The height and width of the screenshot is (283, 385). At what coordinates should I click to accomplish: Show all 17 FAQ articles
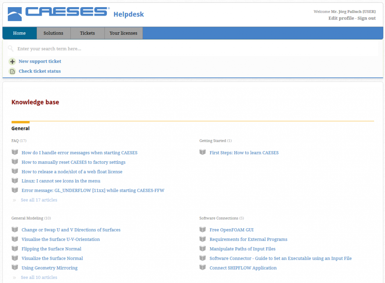click(39, 200)
